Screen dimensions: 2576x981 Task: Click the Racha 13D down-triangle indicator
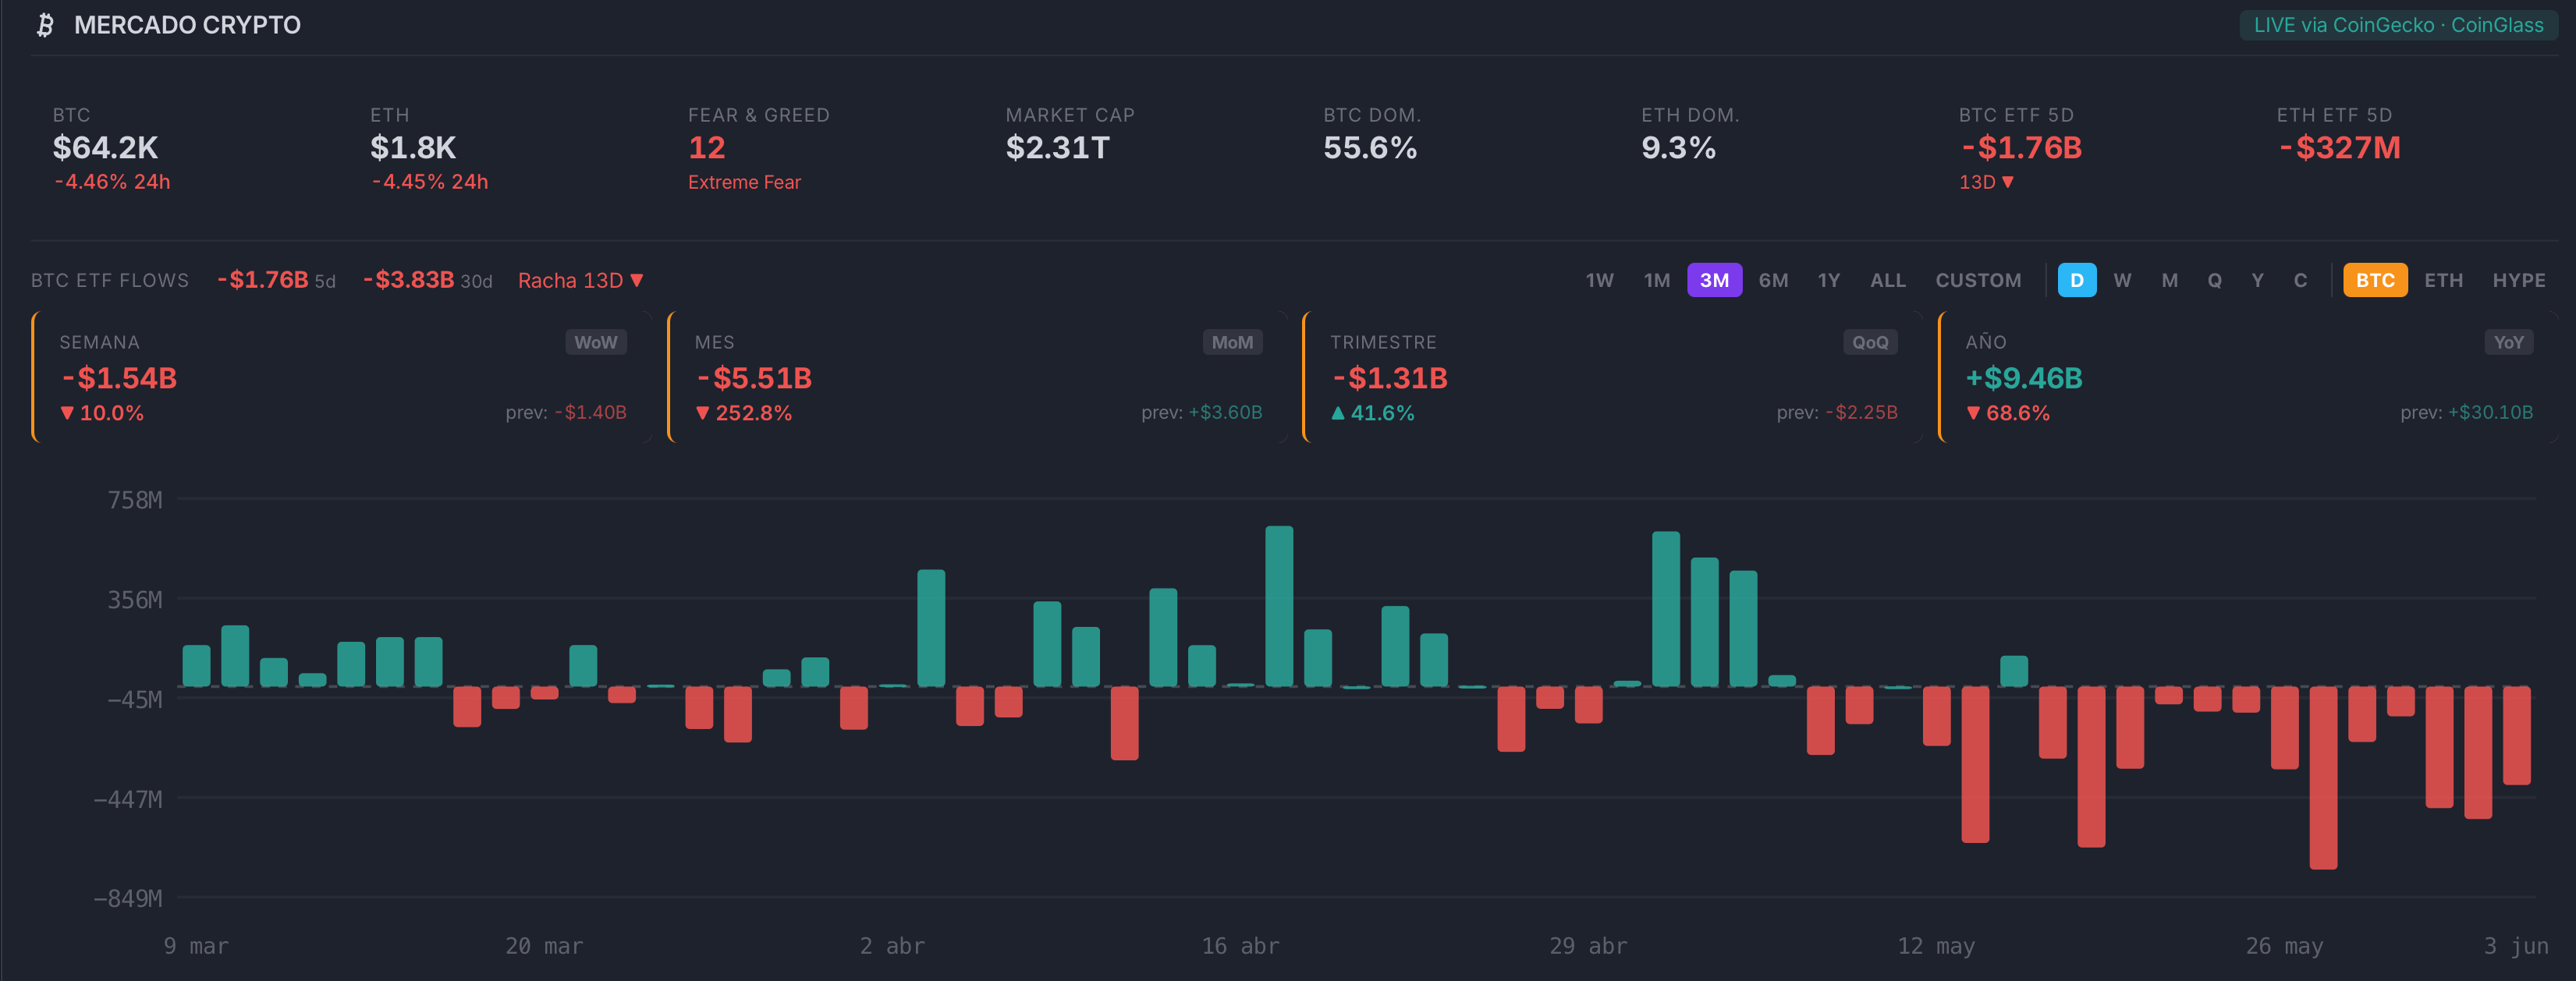[x=637, y=280]
